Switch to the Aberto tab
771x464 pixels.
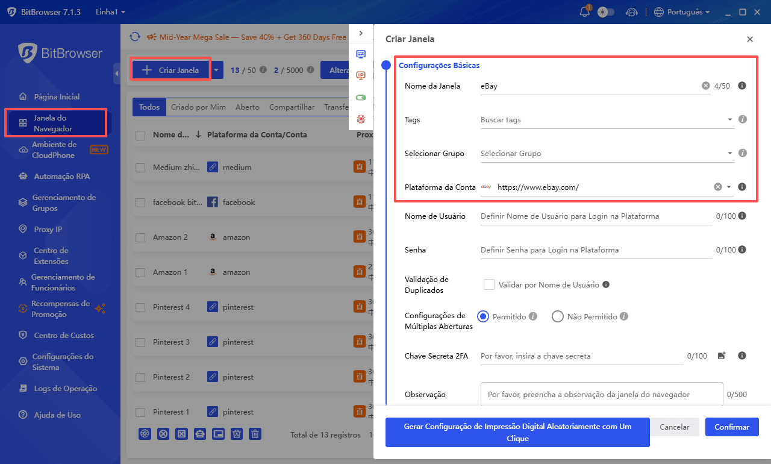[248, 107]
